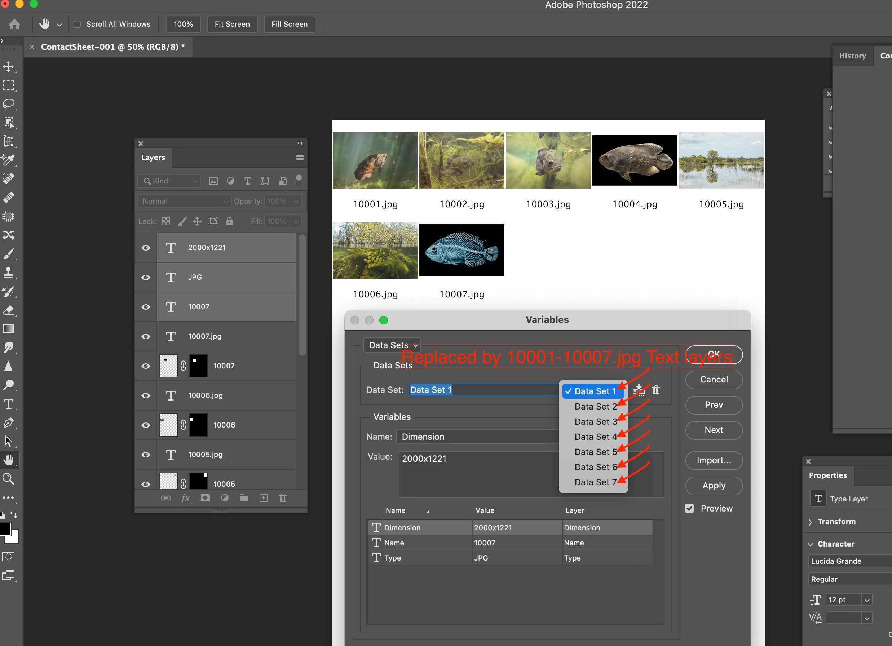The image size is (892, 646).
Task: Click the Home icon
Action: click(x=14, y=25)
